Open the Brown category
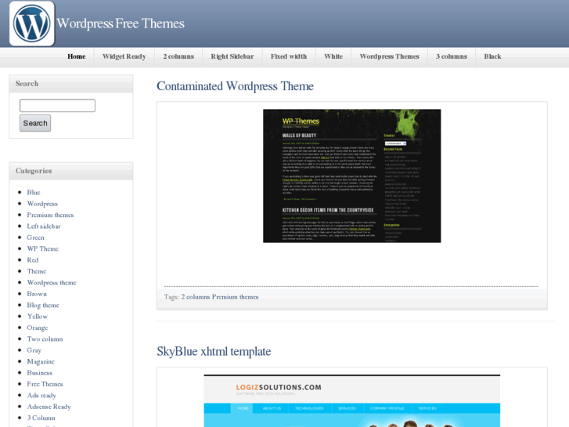Screen dimensions: 569x427 pyautogui.click(x=37, y=294)
